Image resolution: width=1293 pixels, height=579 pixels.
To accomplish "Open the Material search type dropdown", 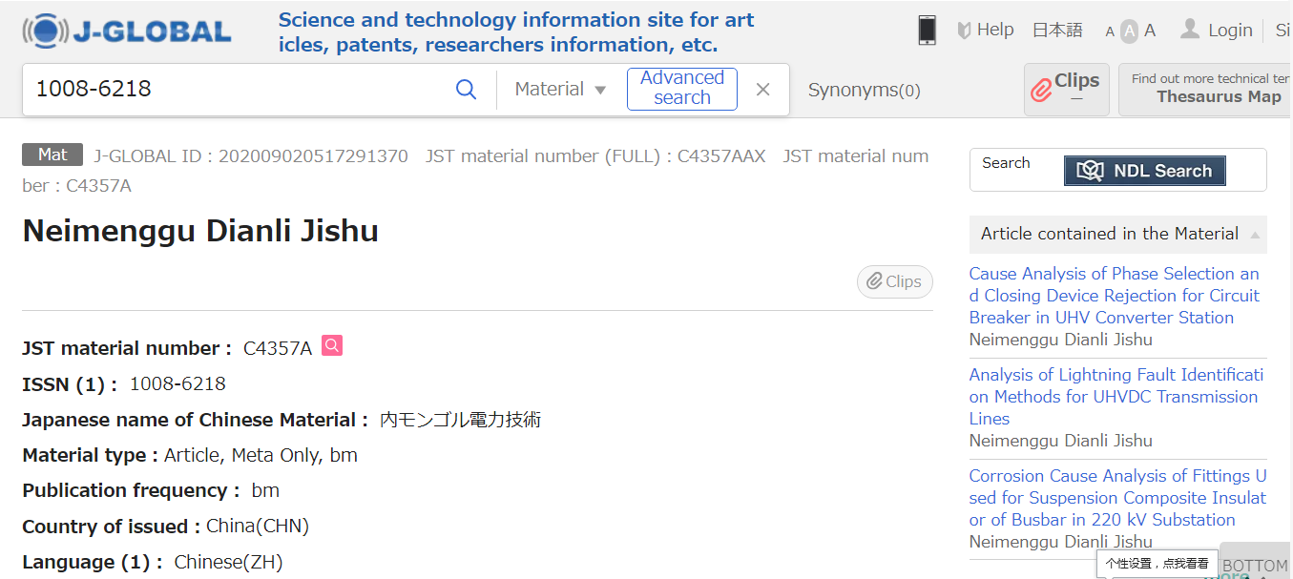I will [x=560, y=90].
